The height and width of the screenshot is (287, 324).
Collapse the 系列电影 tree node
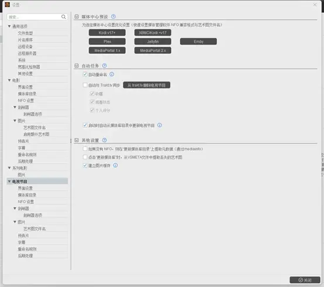pos(9,168)
